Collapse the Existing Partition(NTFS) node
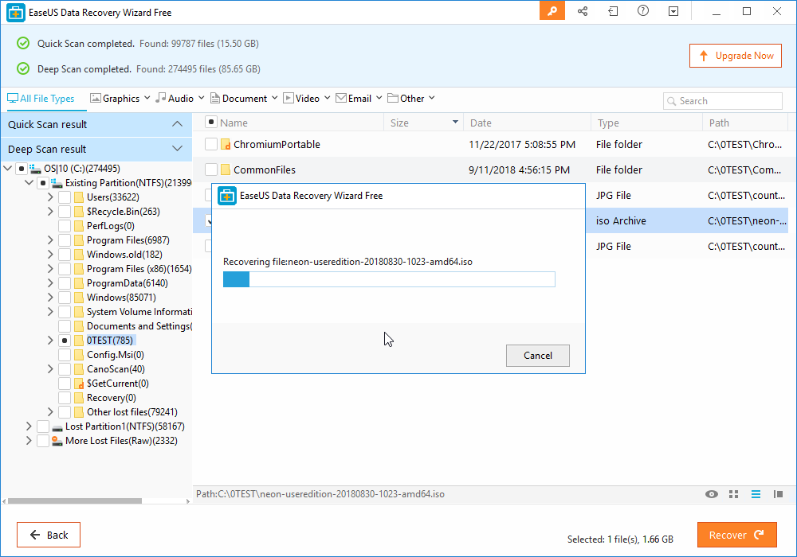 29,183
